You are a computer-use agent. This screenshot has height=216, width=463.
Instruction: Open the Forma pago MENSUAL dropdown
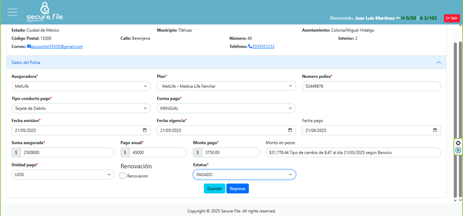click(x=226, y=108)
